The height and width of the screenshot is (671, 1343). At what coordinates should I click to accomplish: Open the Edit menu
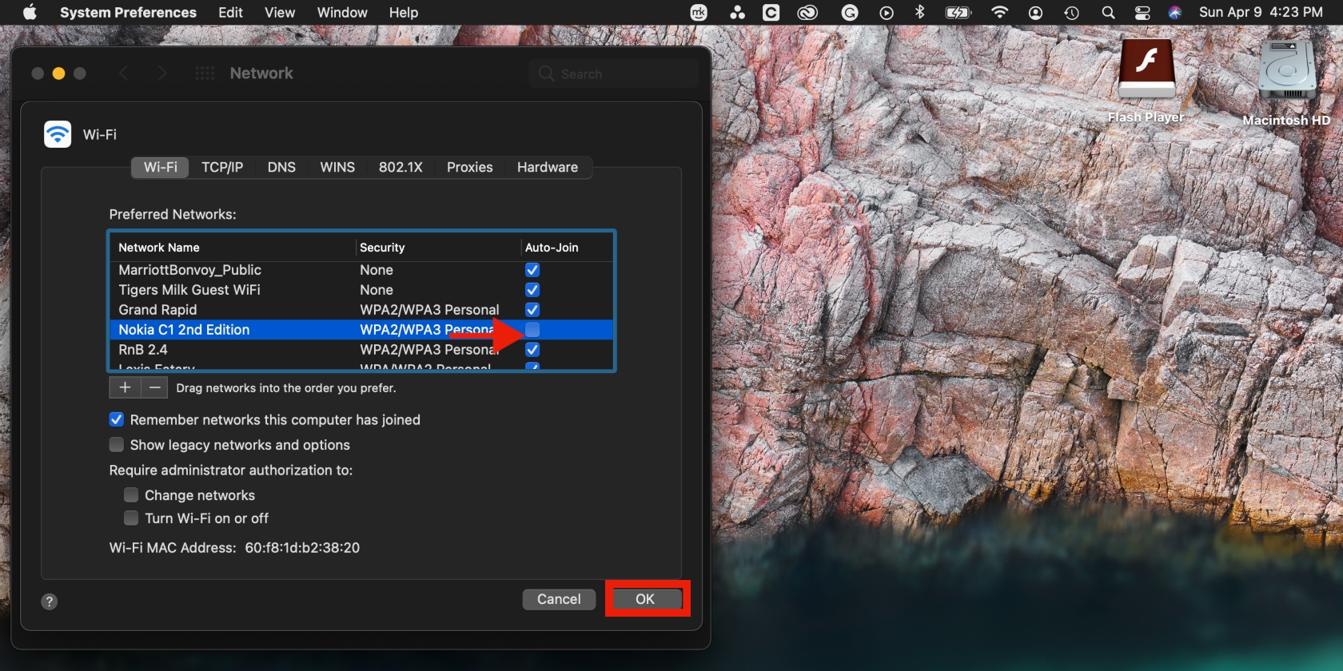(x=230, y=13)
